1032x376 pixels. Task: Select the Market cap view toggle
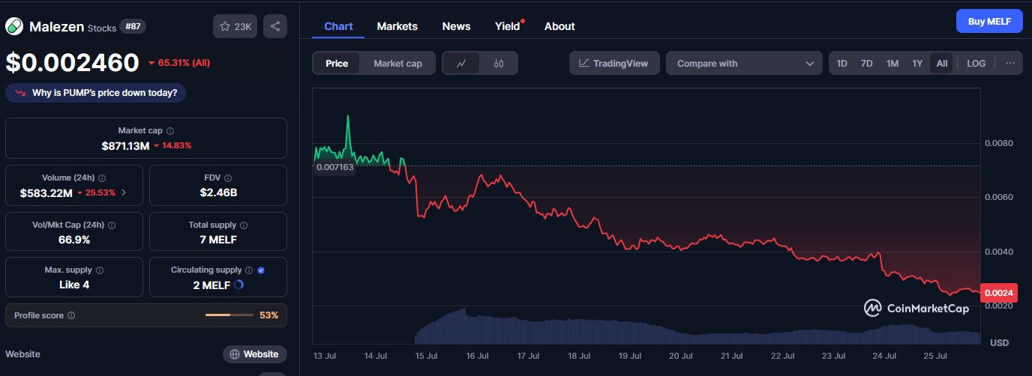397,64
